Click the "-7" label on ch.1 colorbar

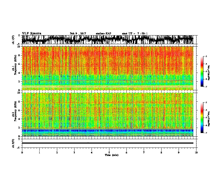click(206, 87)
